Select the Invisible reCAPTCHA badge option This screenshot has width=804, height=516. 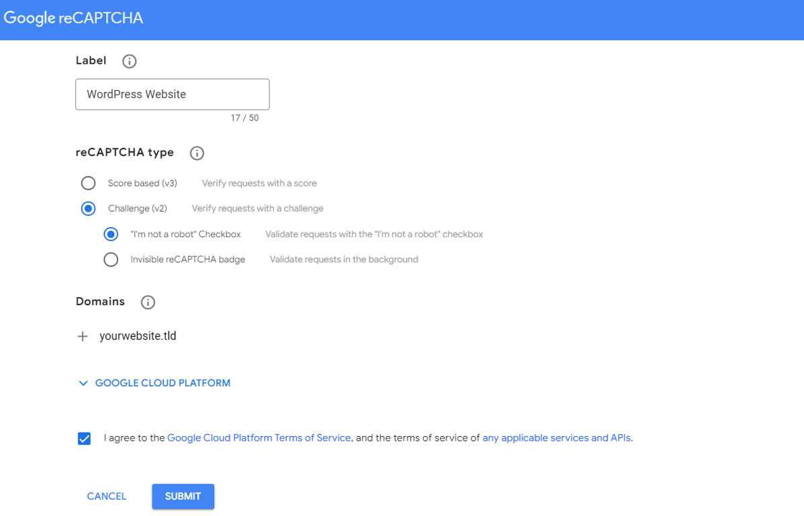tap(110, 259)
